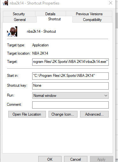Click the 'Application' target type value
The height and width of the screenshot is (162, 118).
pos(41,45)
